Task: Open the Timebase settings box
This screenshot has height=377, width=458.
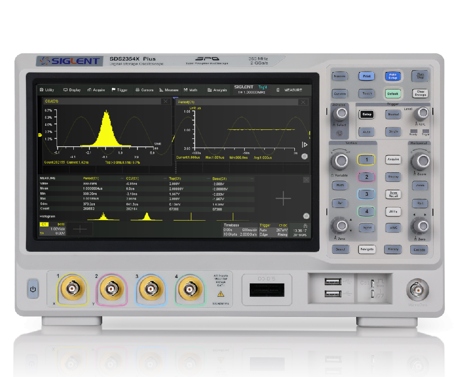Action: [239, 230]
